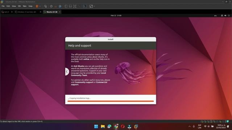Open the Windows Start menu
The height and width of the screenshot is (130, 232).
tap(96, 126)
